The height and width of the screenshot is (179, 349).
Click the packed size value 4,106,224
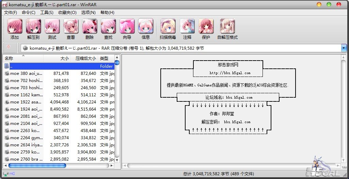tap(86, 102)
